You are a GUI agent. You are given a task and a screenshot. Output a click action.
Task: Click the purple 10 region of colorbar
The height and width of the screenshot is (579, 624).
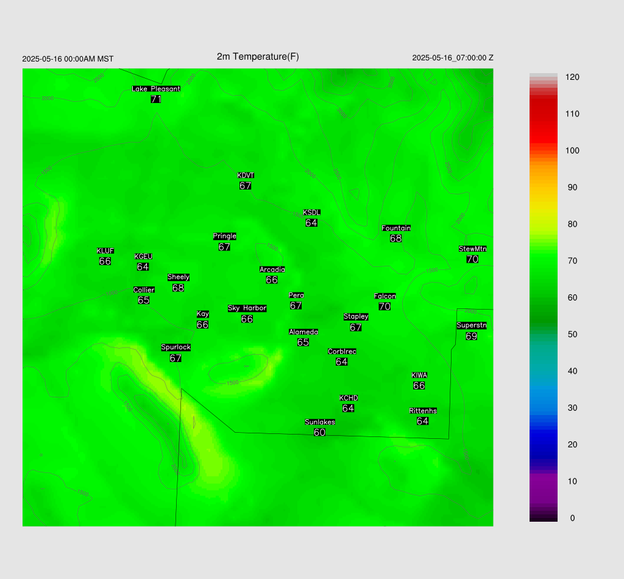[x=543, y=481]
